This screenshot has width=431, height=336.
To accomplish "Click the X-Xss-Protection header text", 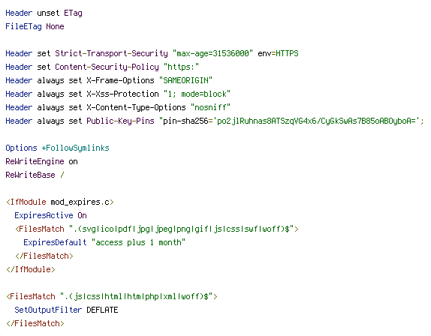I will point(122,94).
